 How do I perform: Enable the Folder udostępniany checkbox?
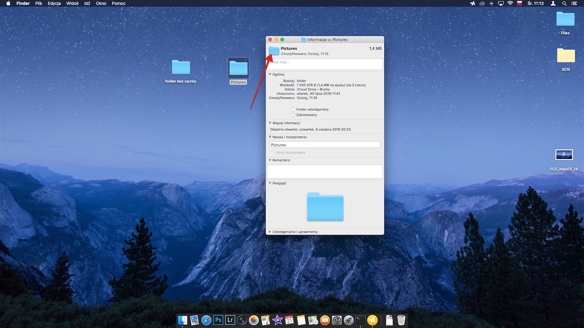[293, 109]
